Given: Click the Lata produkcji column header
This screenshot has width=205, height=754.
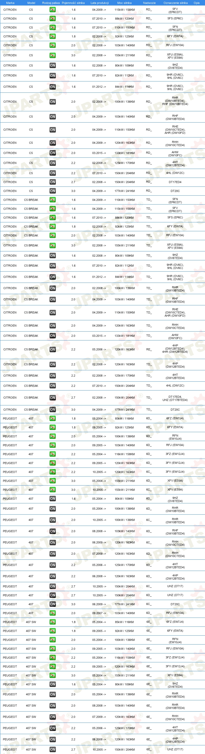Looking at the screenshot, I should [x=99, y=3].
